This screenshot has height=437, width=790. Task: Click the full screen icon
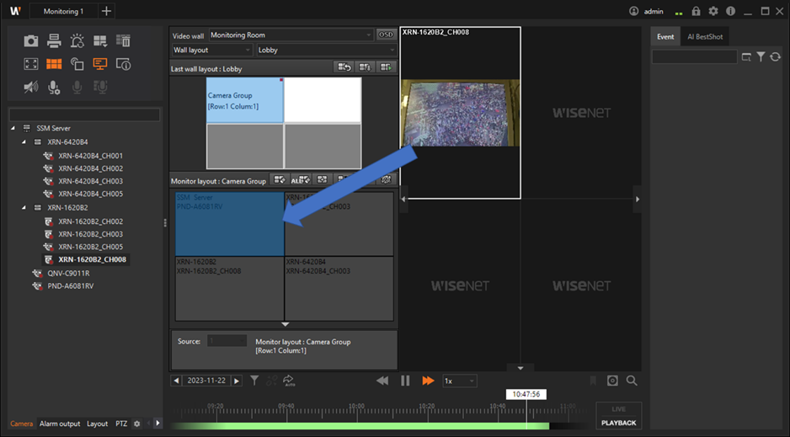click(31, 64)
